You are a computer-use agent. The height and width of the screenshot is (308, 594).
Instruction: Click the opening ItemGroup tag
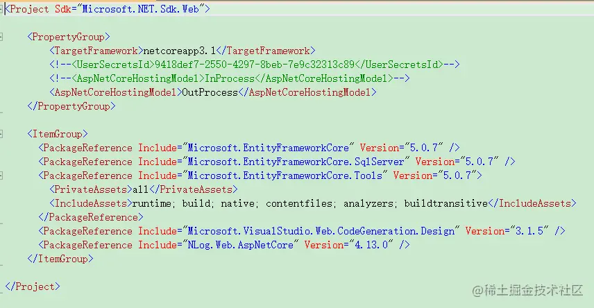(x=57, y=134)
